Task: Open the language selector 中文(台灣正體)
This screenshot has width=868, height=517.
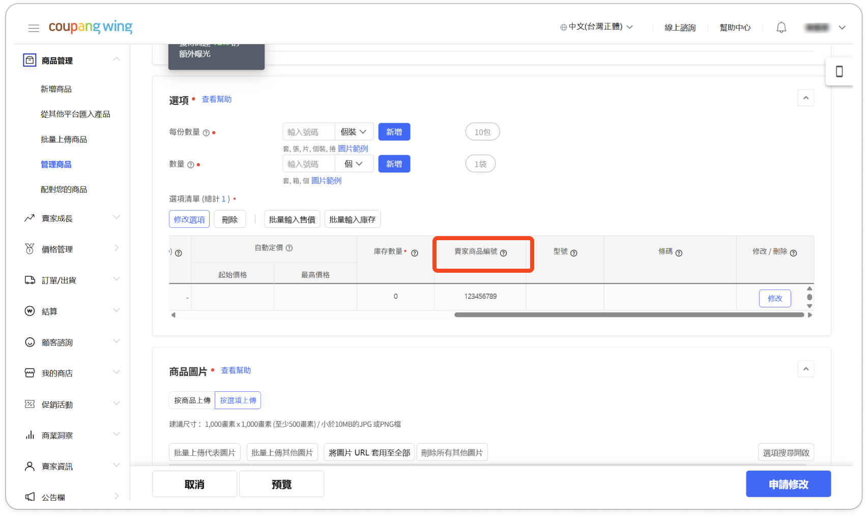Action: [596, 27]
